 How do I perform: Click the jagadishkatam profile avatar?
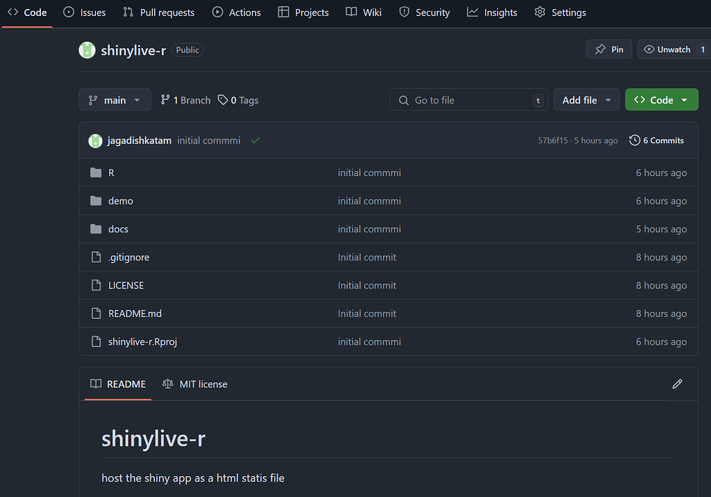pyautogui.click(x=95, y=140)
